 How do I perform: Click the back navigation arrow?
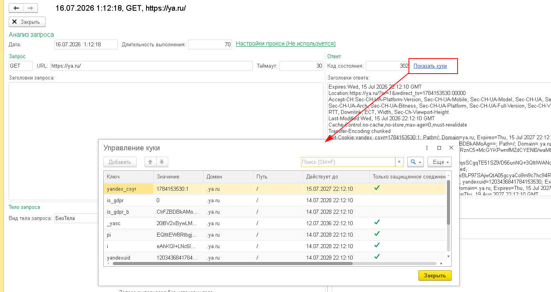point(16,8)
